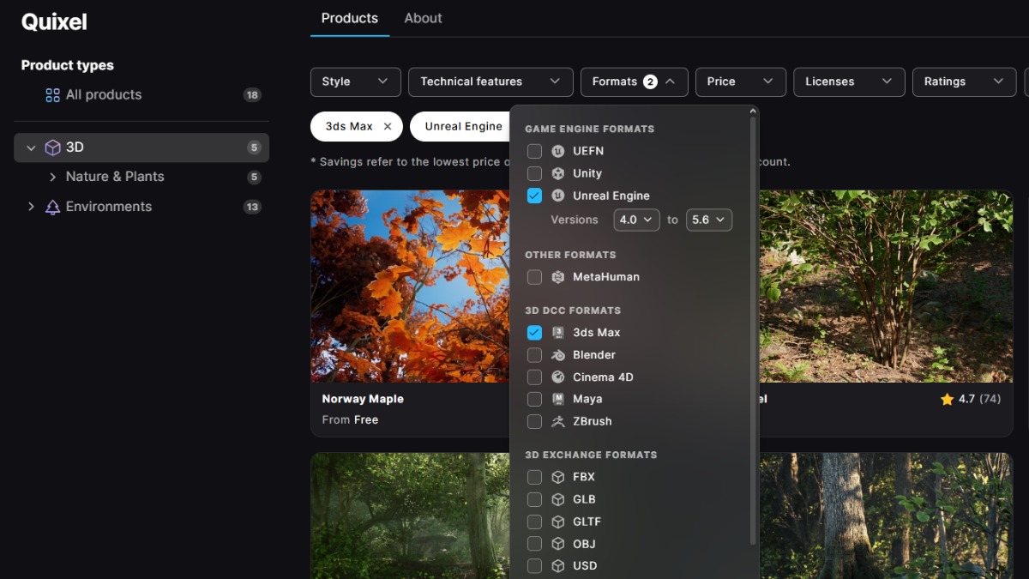This screenshot has height=579, width=1029.
Task: Expand the Nature & Plants subcategory chevron
Action: coord(53,177)
